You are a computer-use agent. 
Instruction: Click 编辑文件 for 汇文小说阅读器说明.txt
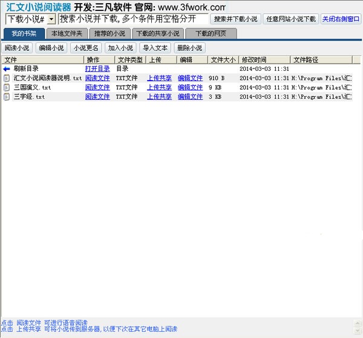pyautogui.click(x=191, y=78)
